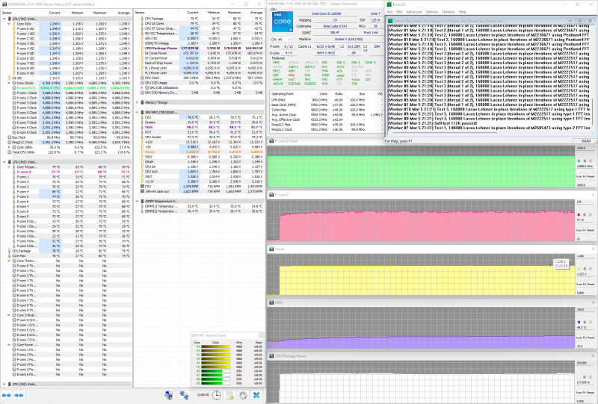The height and width of the screenshot is (404, 598).
Task: Restore down the Torture Test child window
Action: coord(581,21)
